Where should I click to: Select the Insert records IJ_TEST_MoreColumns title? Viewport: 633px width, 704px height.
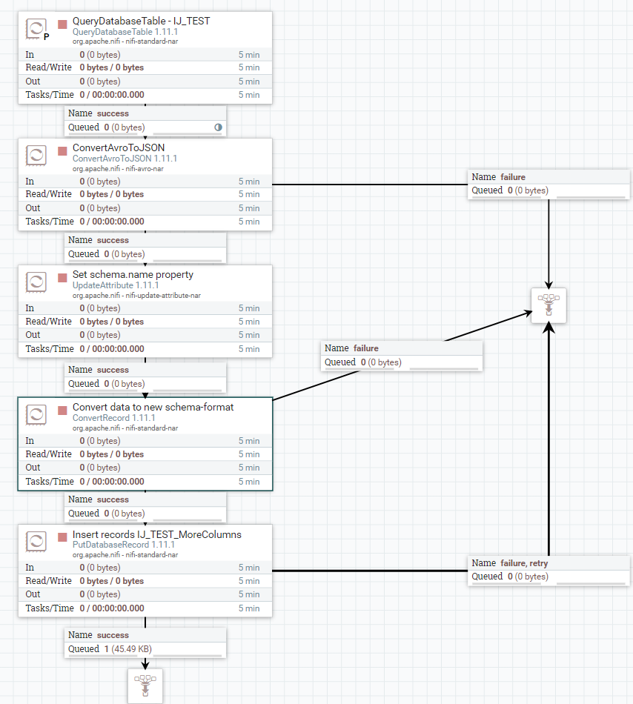click(x=156, y=534)
